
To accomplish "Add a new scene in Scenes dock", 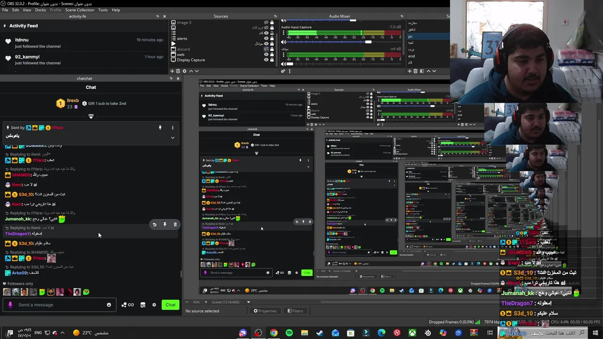I will tap(409, 71).
